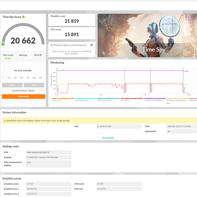
Task: Click the Graphics test 1 marker line in the chart
Action: [x=125, y=80]
